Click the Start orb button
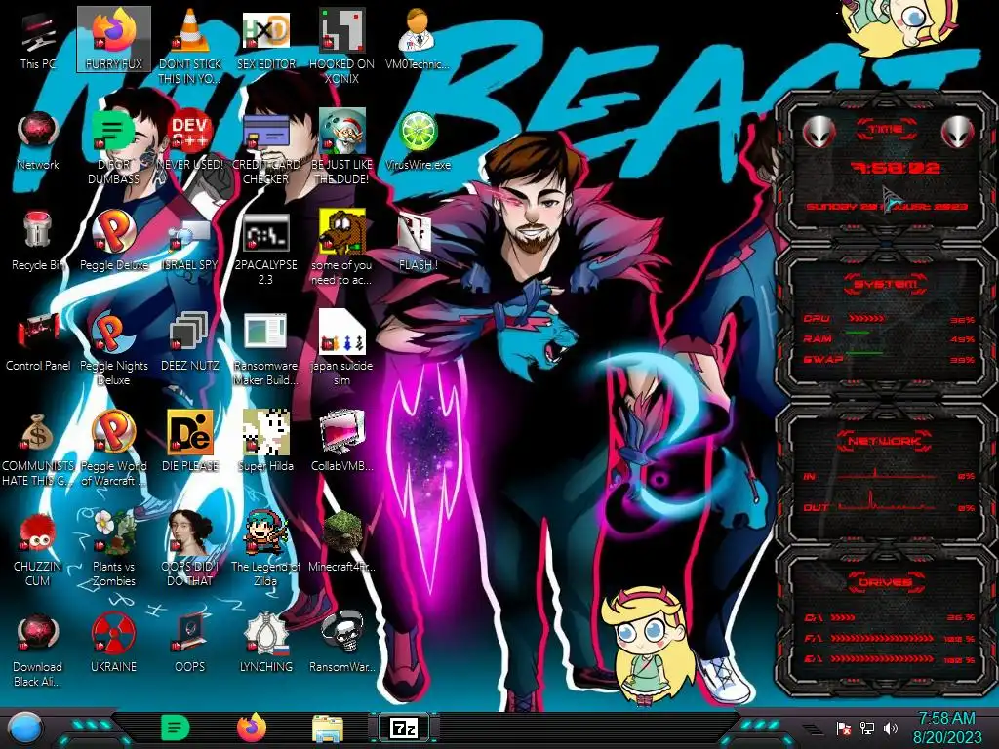The image size is (999, 749). pyautogui.click(x=24, y=729)
